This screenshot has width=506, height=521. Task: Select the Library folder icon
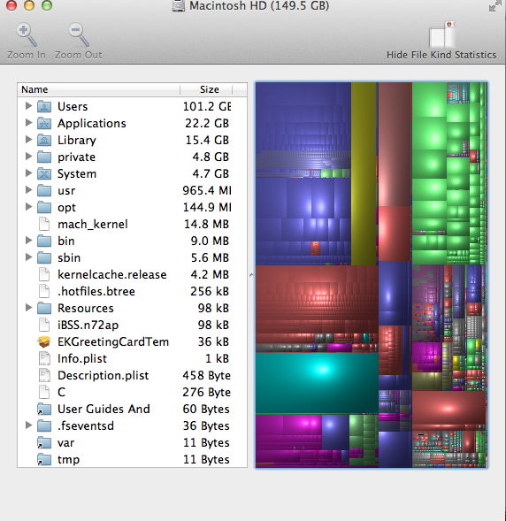44,141
